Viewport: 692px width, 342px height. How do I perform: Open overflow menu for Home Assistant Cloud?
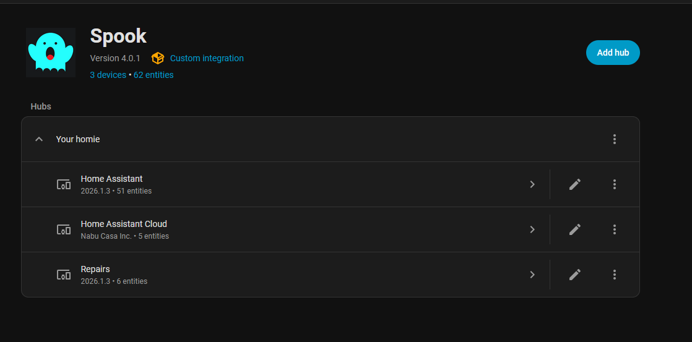(x=615, y=229)
